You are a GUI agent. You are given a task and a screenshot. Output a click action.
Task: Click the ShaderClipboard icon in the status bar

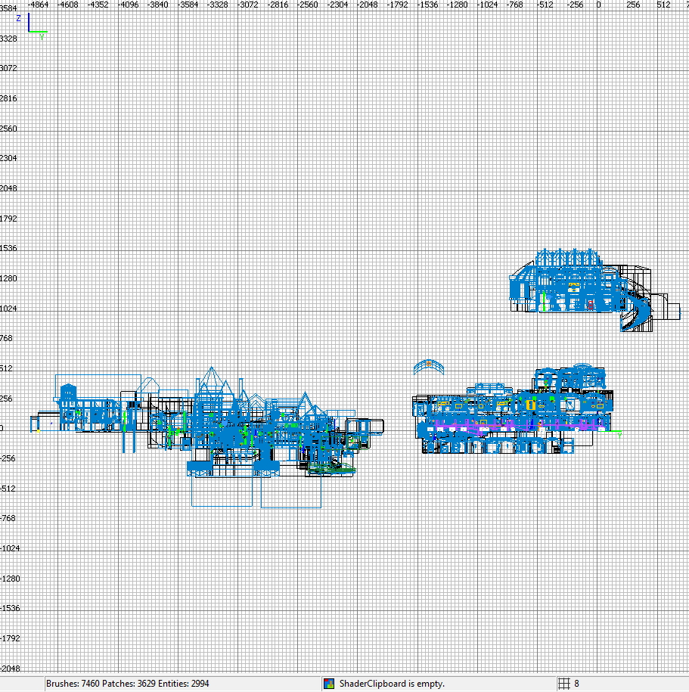(329, 684)
